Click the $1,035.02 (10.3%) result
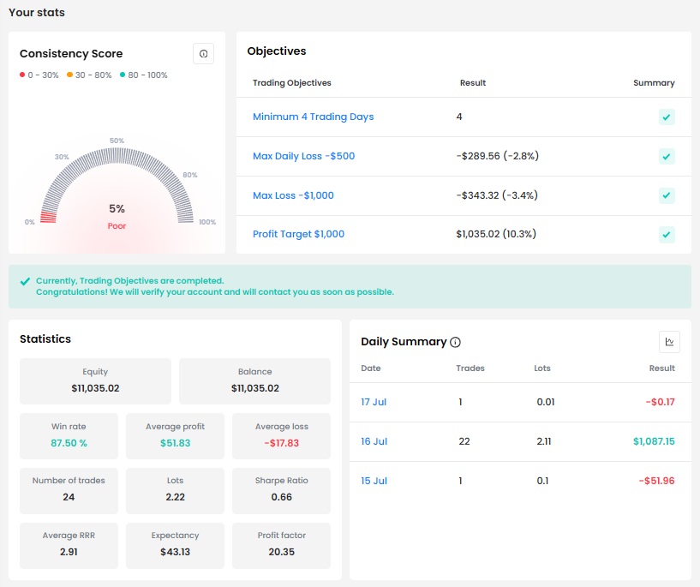The width and height of the screenshot is (700, 587). click(x=496, y=234)
